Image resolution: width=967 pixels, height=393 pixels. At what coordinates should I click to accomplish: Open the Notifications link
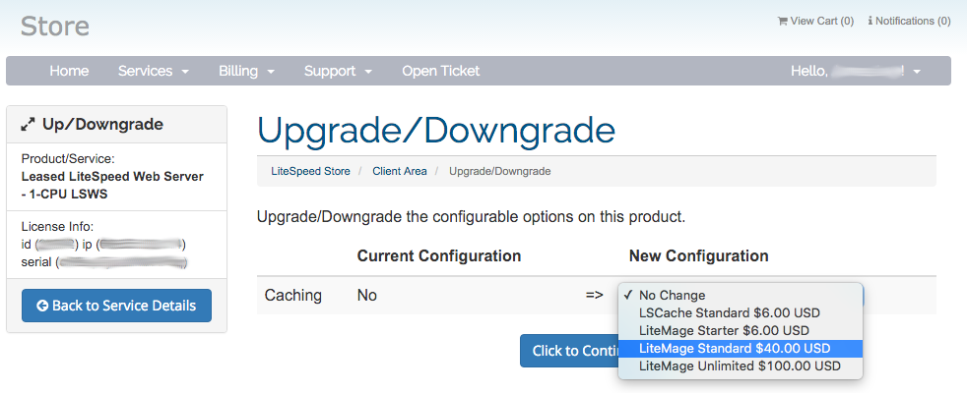(x=909, y=21)
